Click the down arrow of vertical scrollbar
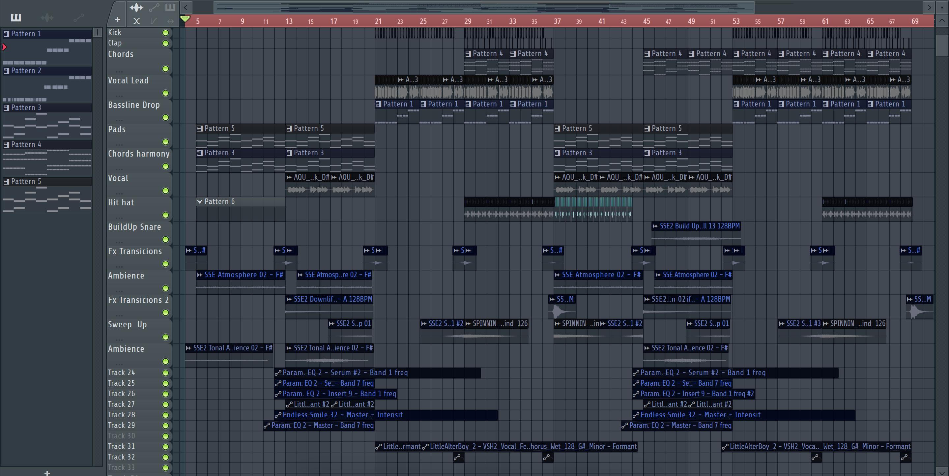The height and width of the screenshot is (476, 949). tap(942, 472)
